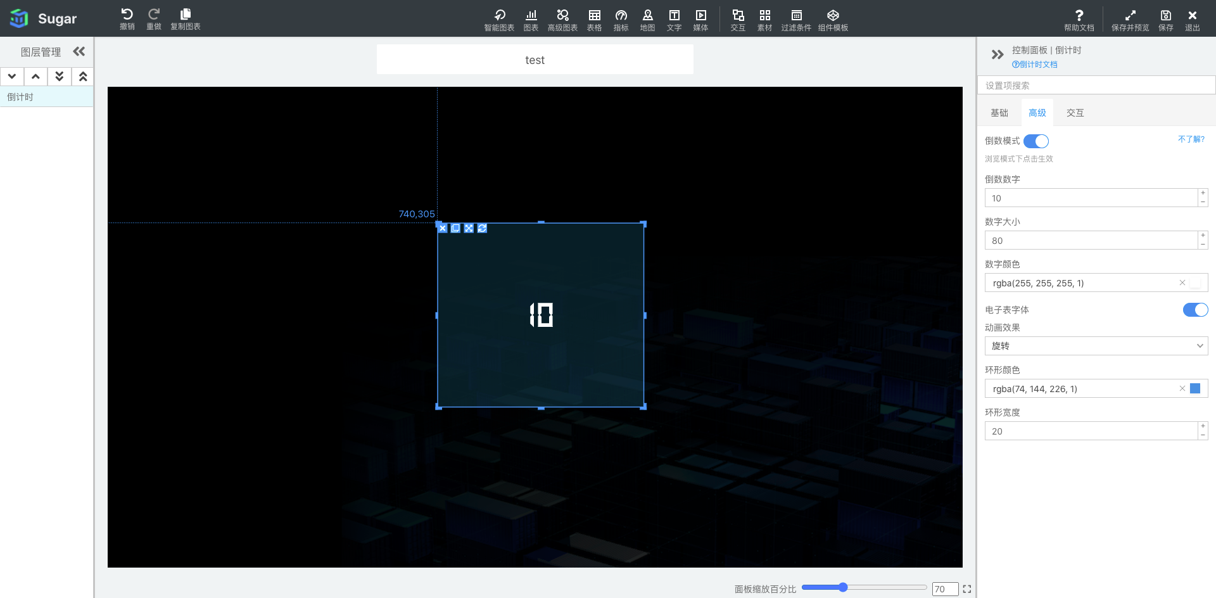The height and width of the screenshot is (598, 1216).
Task: Refresh the selected countdown widget
Action: click(482, 228)
